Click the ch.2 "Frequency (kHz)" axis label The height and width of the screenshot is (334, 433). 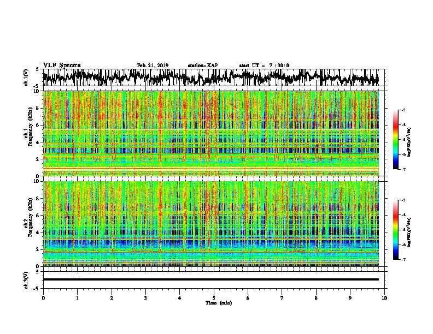(x=30, y=217)
